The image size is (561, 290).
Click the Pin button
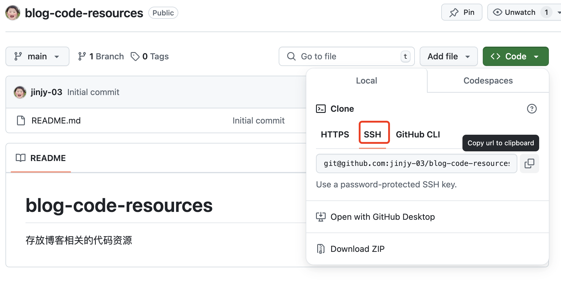click(x=462, y=12)
